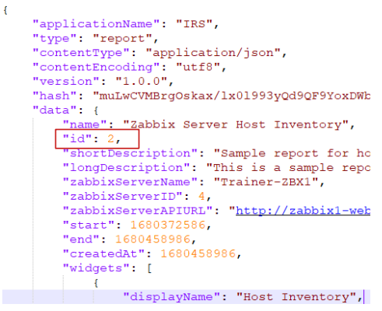Select the "application/json" value
Image resolution: width=382 pixels, height=311 pixels.
click(x=213, y=53)
